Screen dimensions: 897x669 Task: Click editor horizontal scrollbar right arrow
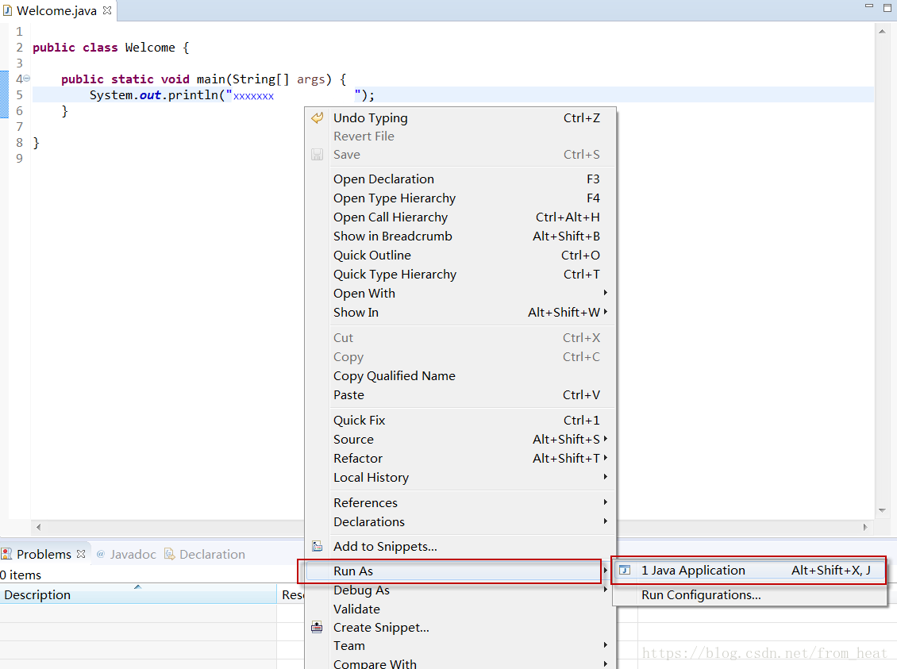pos(865,527)
